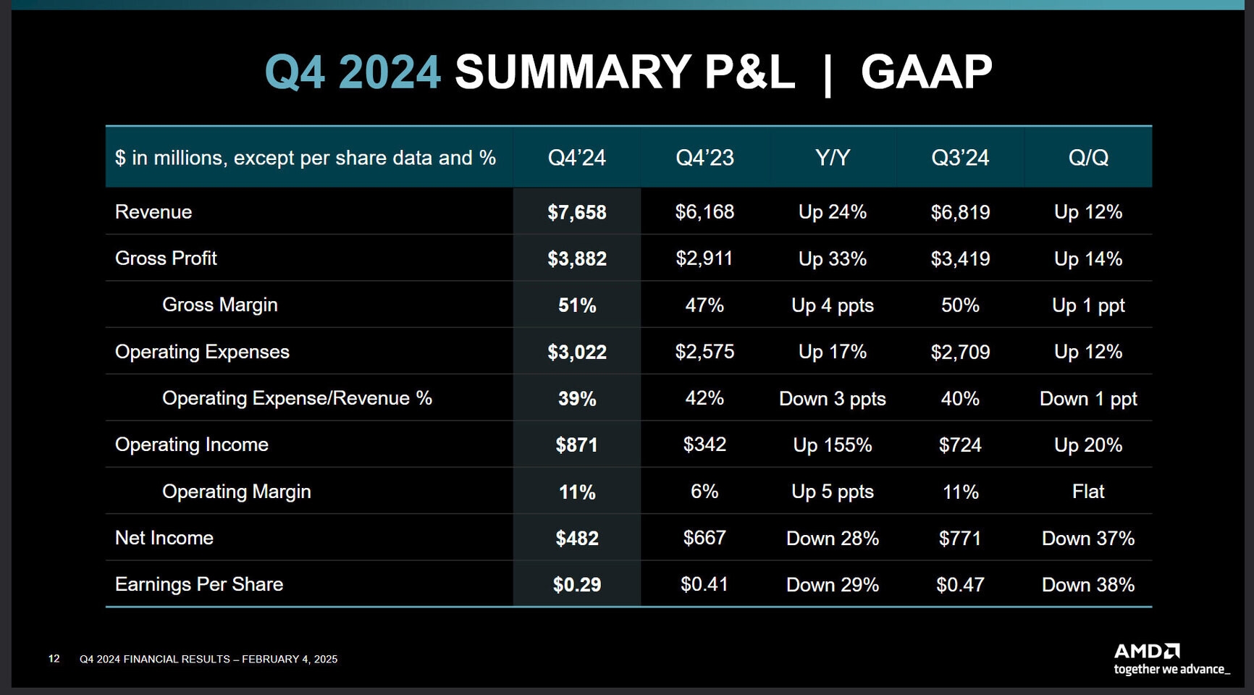Select operating income value $871
This screenshot has height=695, width=1254.
coord(577,445)
